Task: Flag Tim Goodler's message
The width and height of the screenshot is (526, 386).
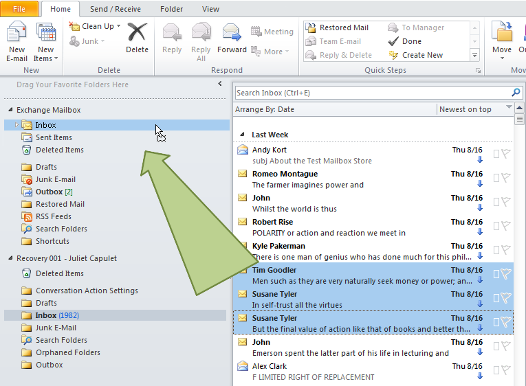Action: coord(506,274)
